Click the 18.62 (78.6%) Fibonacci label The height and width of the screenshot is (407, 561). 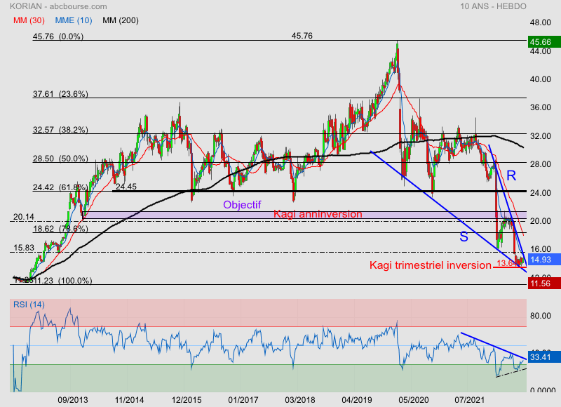point(60,229)
